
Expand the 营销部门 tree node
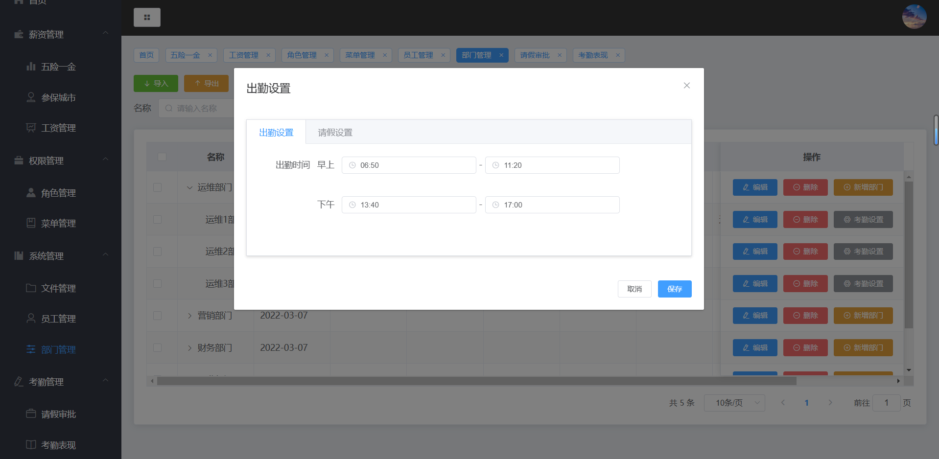coord(190,316)
